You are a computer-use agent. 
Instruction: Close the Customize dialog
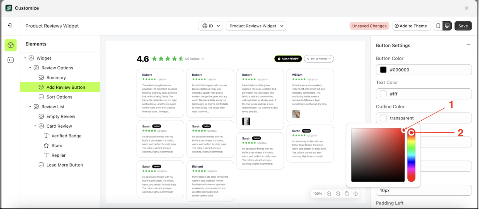tap(466, 8)
